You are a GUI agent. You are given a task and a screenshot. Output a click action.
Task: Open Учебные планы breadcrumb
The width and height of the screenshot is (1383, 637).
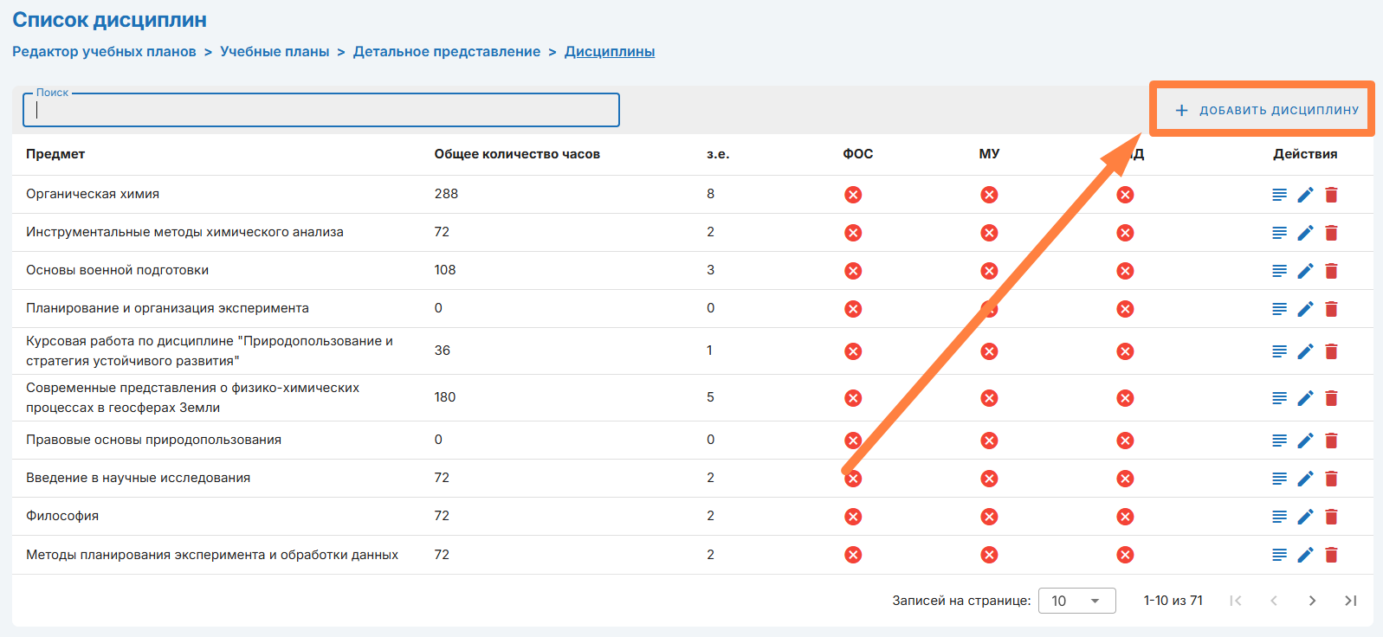pyautogui.click(x=275, y=52)
